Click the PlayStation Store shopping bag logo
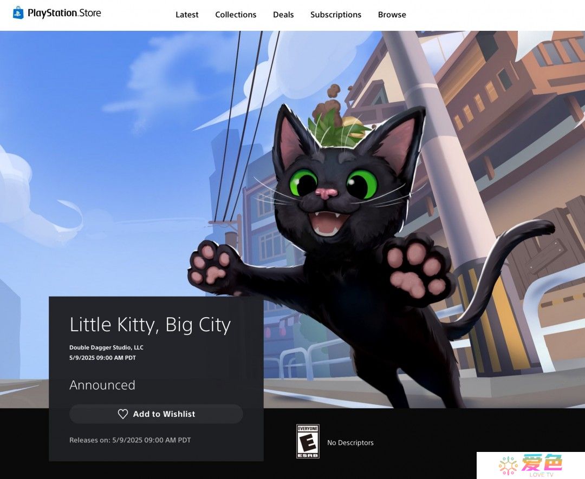 (18, 13)
